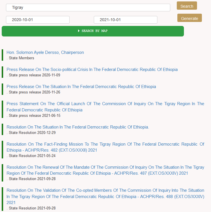This screenshot has width=211, height=212.
Task: Click the Generate button
Action: (x=190, y=18)
